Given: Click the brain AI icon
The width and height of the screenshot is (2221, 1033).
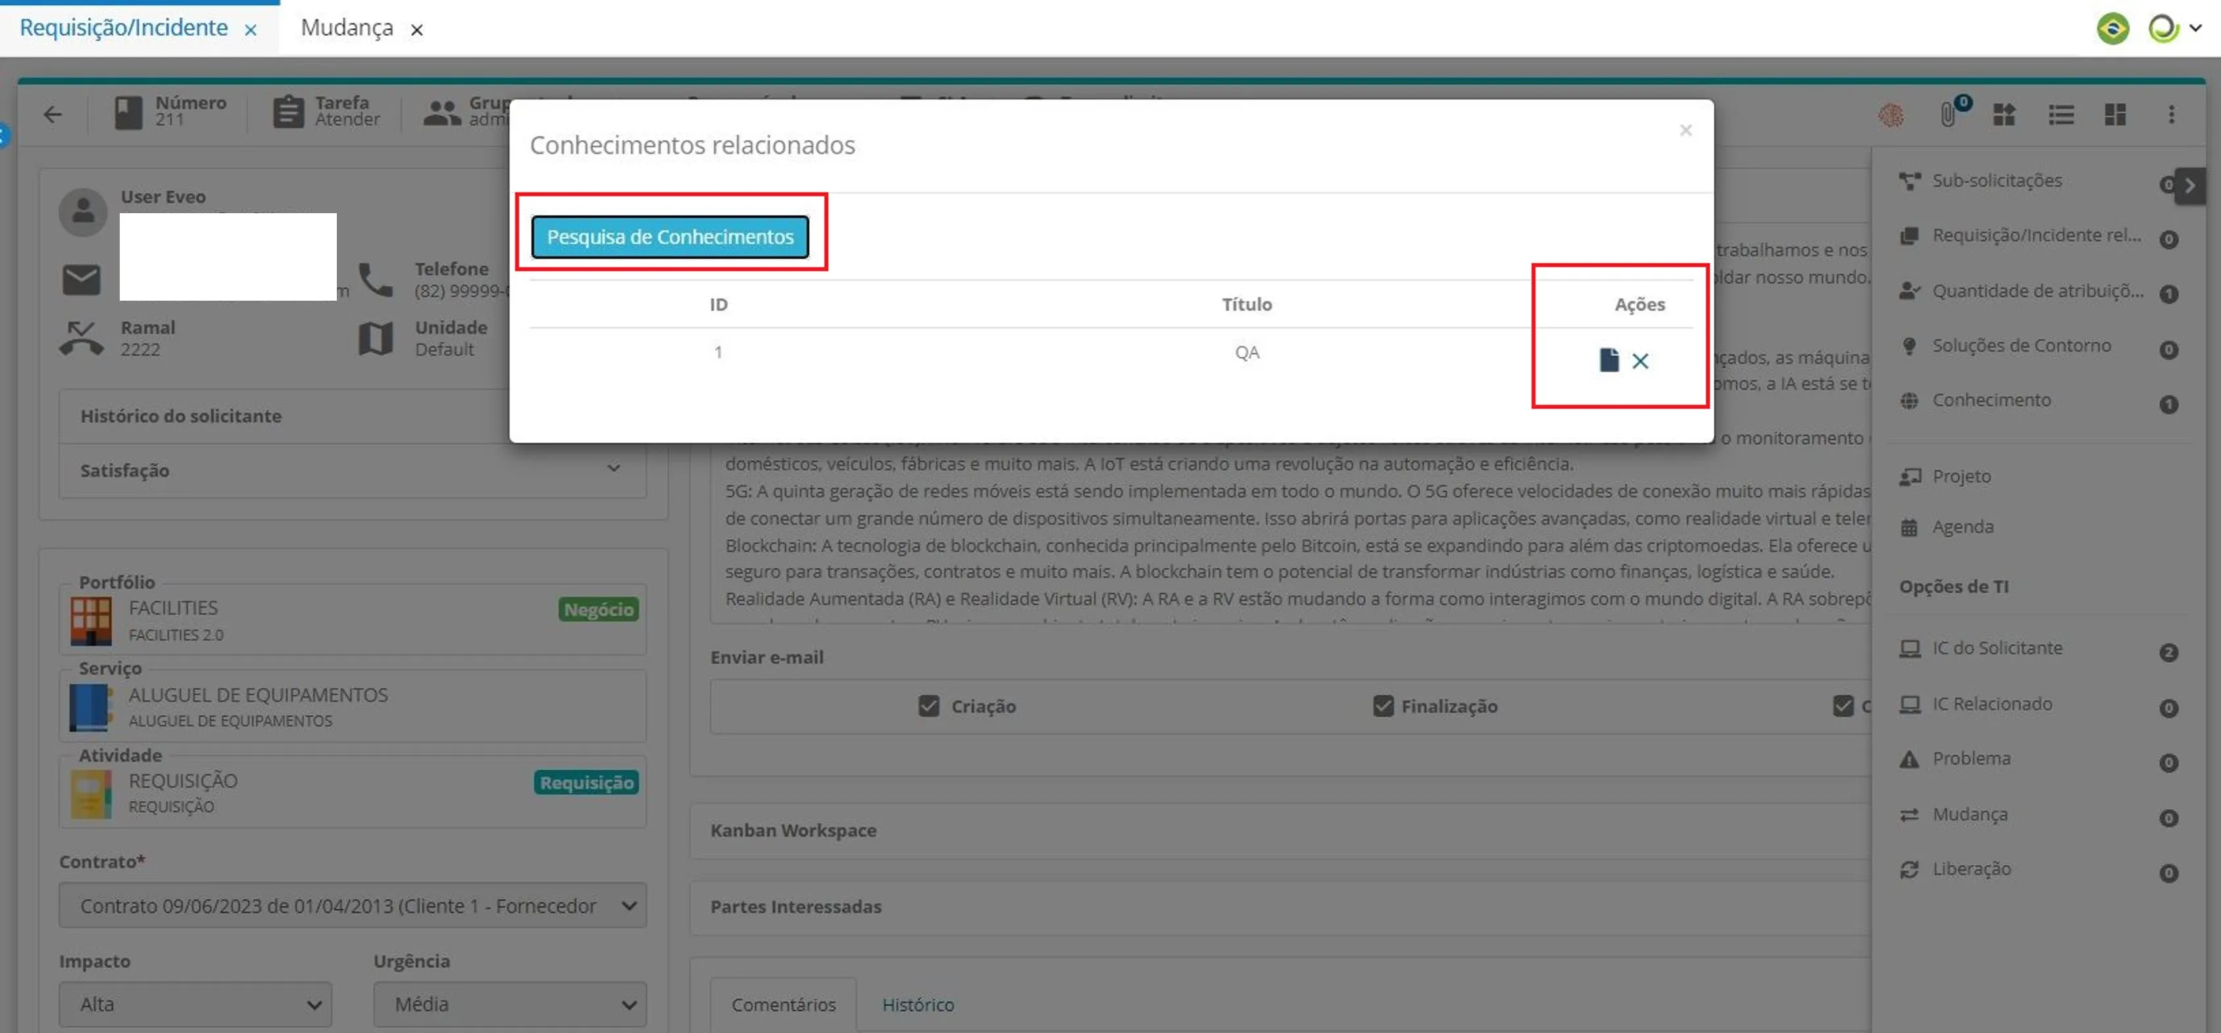Looking at the screenshot, I should point(1891,114).
